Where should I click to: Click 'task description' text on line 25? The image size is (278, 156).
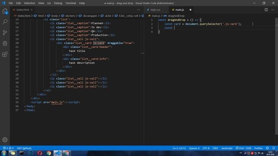(82, 63)
